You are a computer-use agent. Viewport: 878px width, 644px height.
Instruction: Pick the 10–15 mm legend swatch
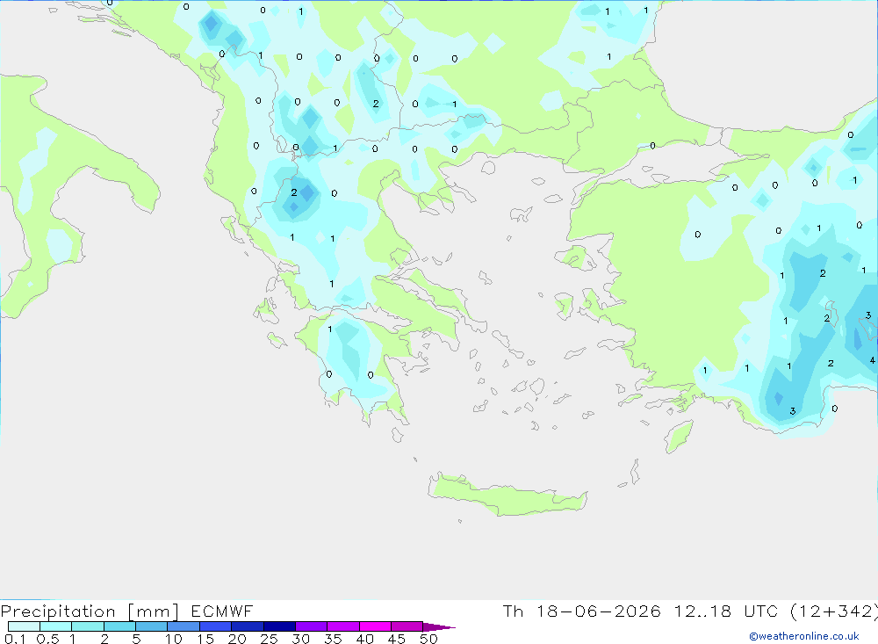click(x=184, y=626)
